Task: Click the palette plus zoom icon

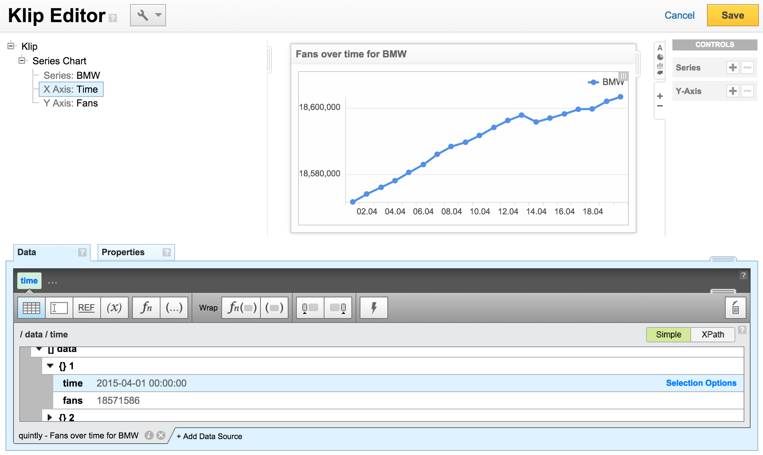Action: point(660,96)
